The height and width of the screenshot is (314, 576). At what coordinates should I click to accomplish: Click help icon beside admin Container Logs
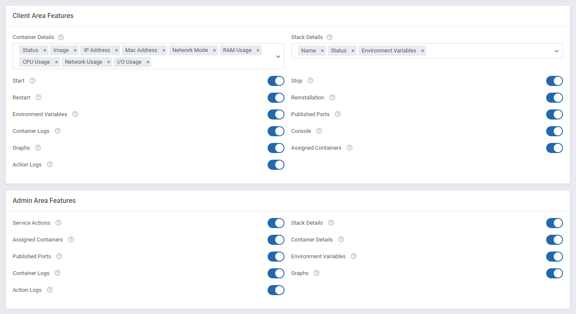[x=58, y=273]
